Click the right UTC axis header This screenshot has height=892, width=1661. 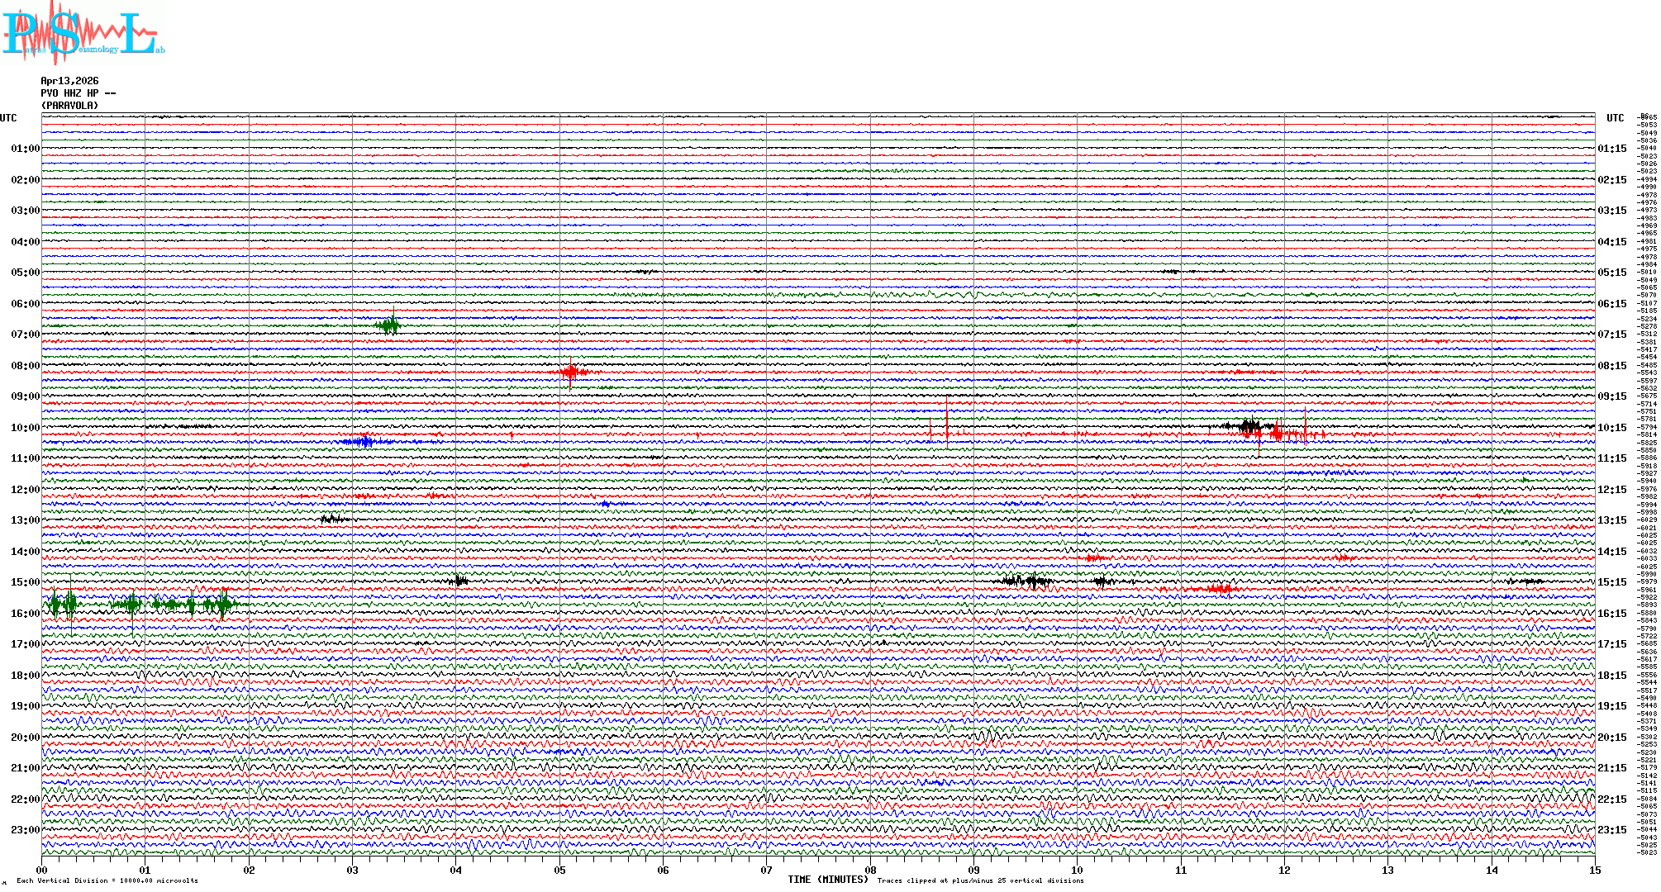click(x=1615, y=118)
